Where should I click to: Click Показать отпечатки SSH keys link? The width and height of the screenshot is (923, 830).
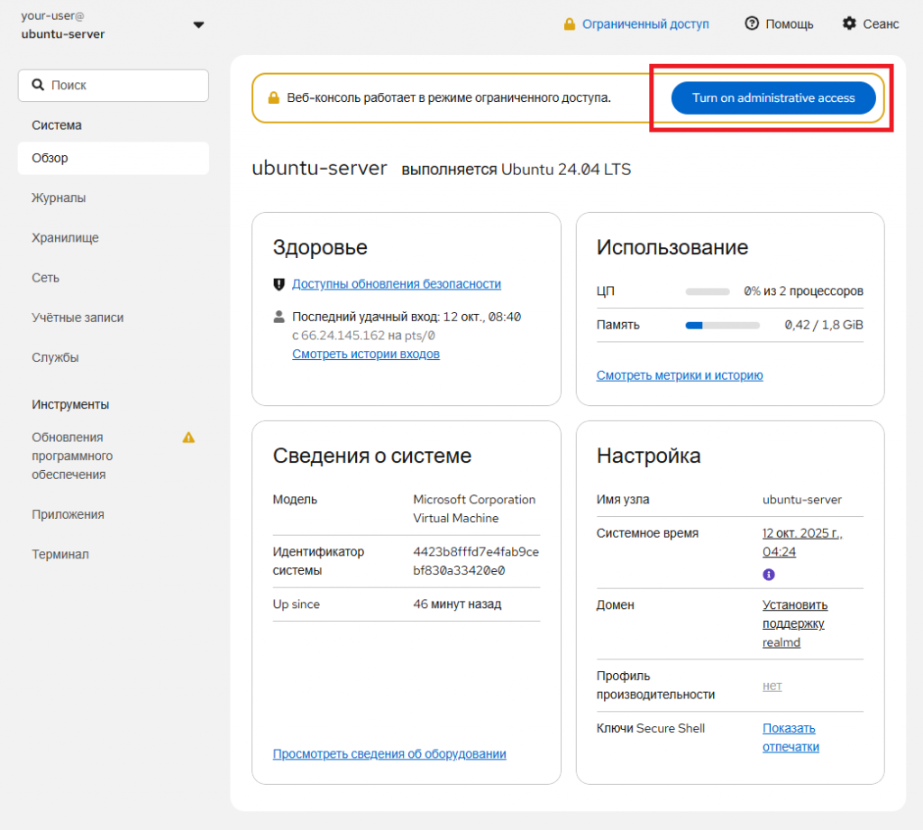790,737
